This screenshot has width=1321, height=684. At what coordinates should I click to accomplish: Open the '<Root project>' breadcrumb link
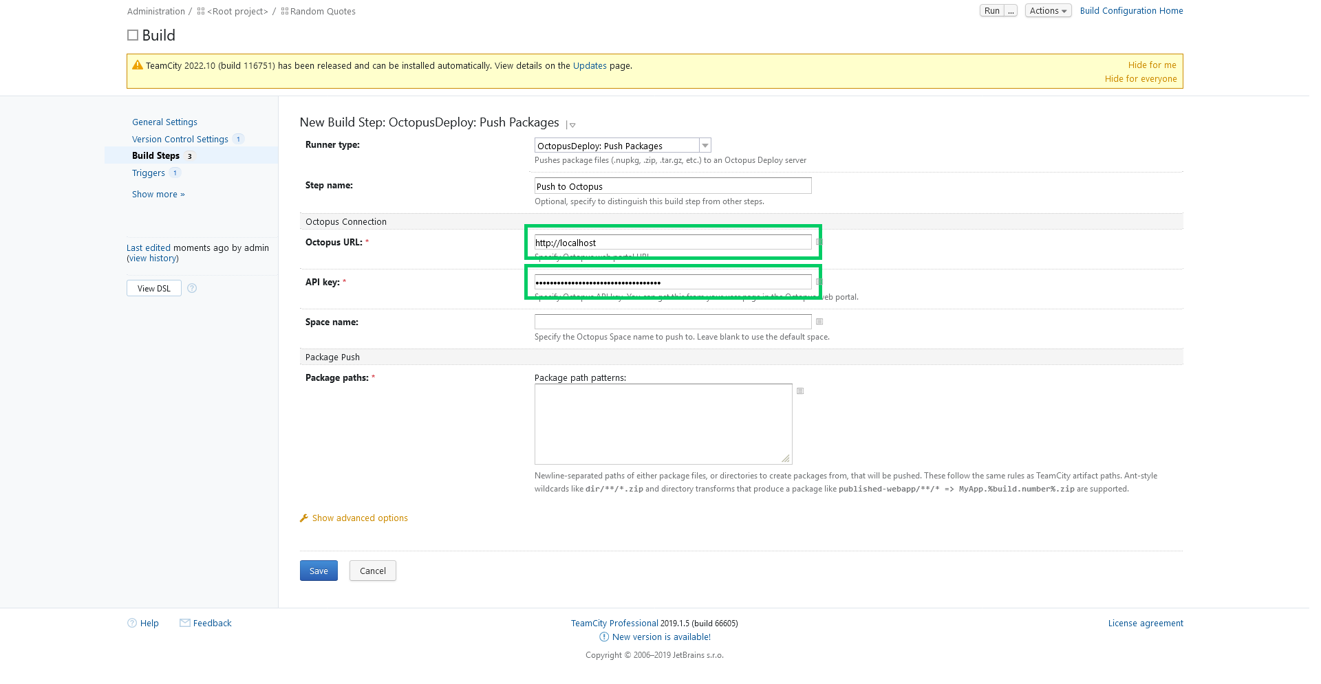pos(237,11)
